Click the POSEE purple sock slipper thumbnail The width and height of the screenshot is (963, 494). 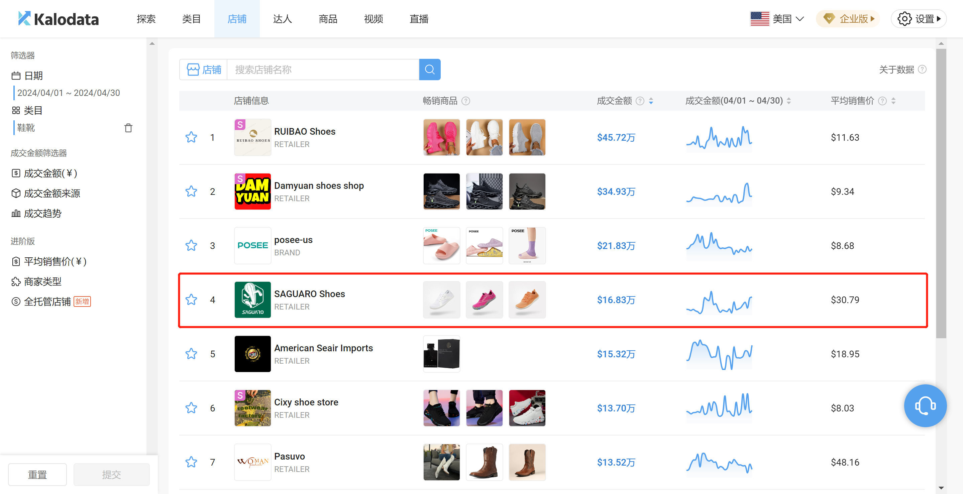527,246
